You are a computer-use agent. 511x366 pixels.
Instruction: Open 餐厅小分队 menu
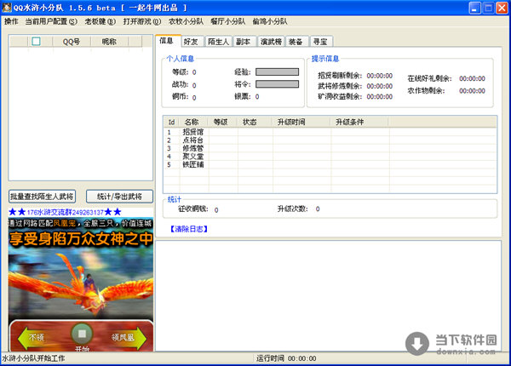[x=227, y=21]
